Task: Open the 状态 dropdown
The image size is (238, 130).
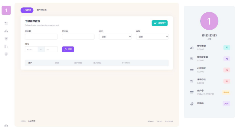Action: coord(115,37)
